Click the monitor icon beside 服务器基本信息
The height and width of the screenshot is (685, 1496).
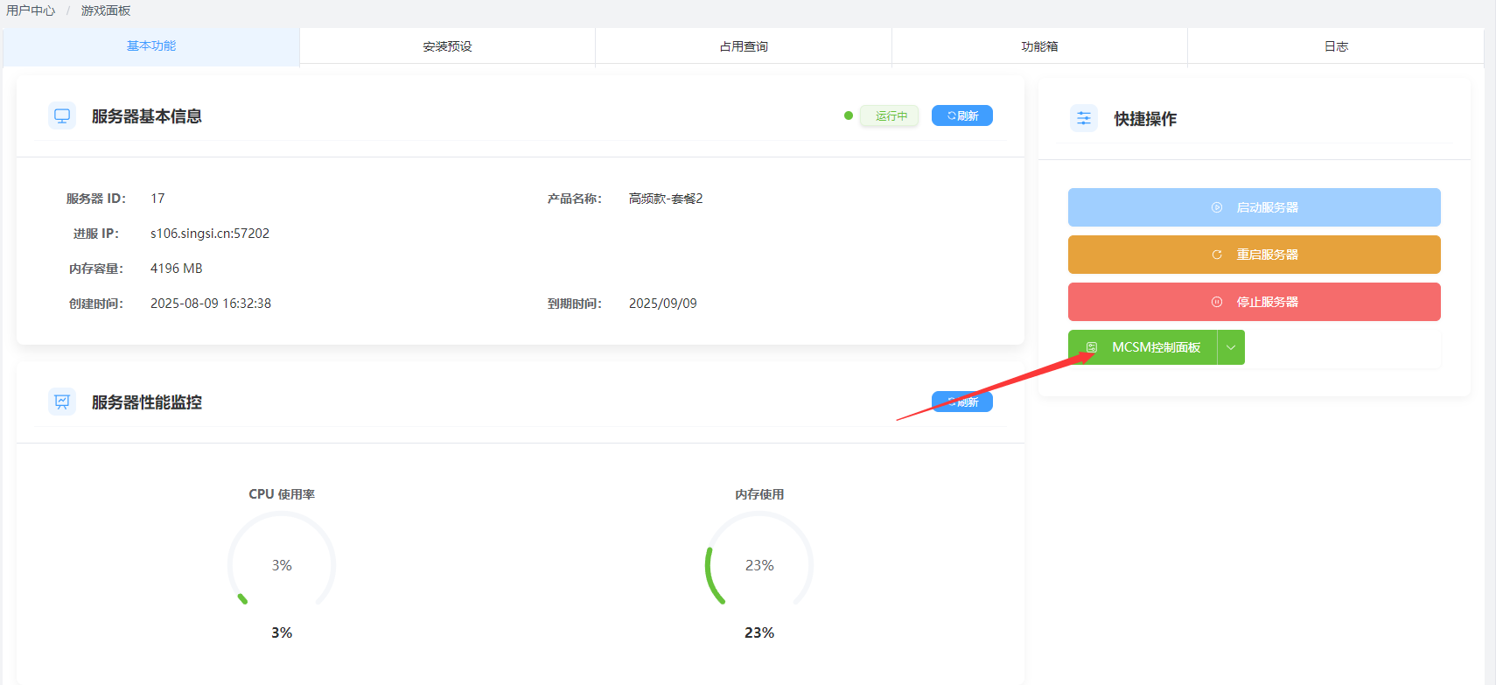point(62,115)
